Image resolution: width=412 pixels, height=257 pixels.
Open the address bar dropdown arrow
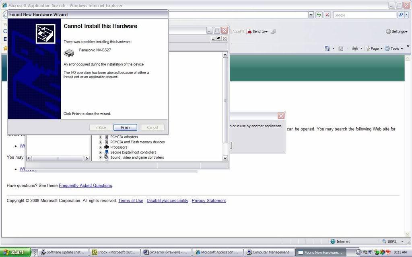pyautogui.click(x=311, y=15)
